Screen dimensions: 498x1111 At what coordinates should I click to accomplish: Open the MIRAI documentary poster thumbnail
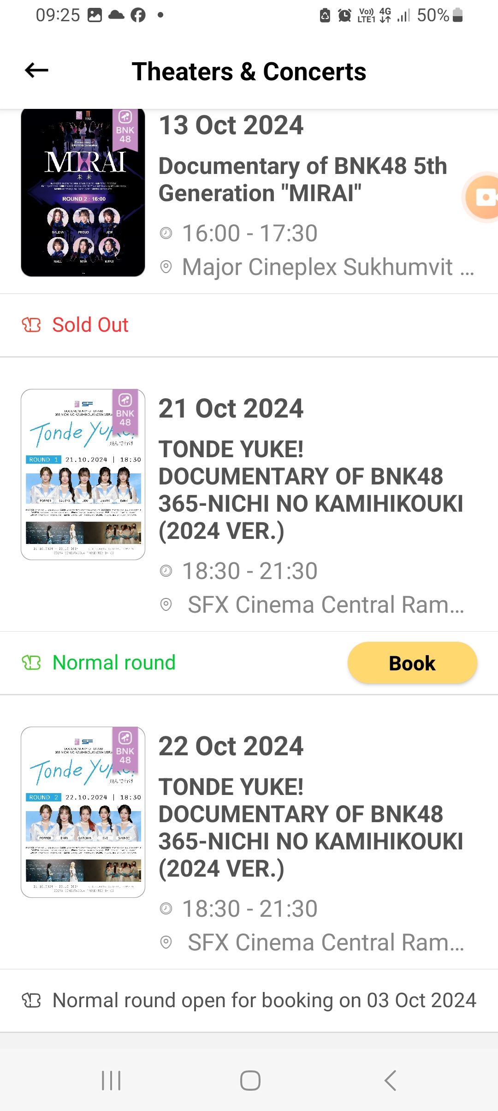pyautogui.click(x=83, y=192)
